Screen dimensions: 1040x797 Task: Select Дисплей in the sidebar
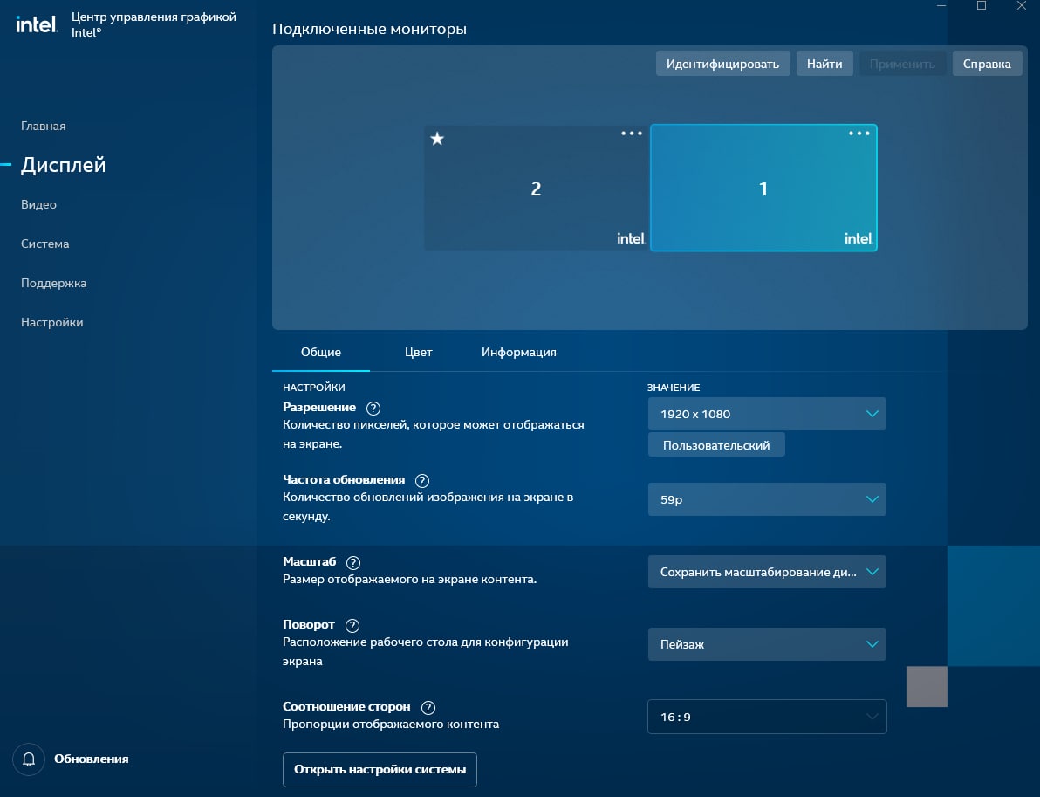point(63,165)
